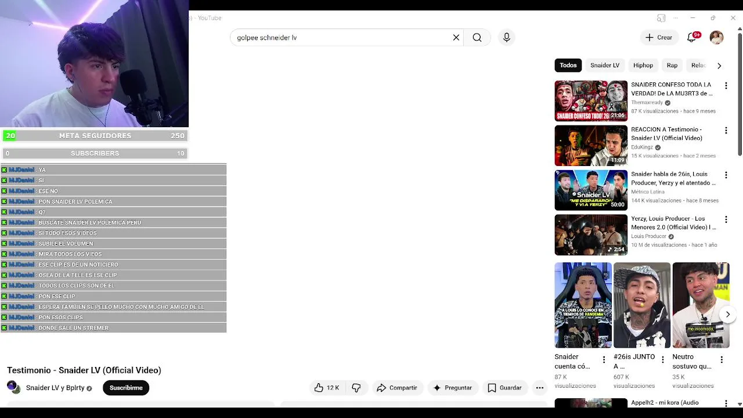The image size is (743, 418).
Task: Click the Compartir share button
Action: coord(397,388)
